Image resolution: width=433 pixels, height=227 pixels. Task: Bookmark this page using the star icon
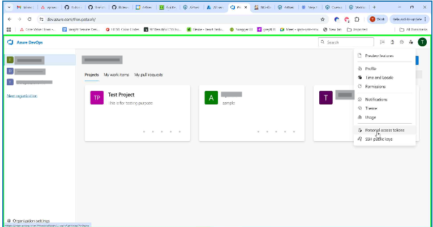(323, 19)
